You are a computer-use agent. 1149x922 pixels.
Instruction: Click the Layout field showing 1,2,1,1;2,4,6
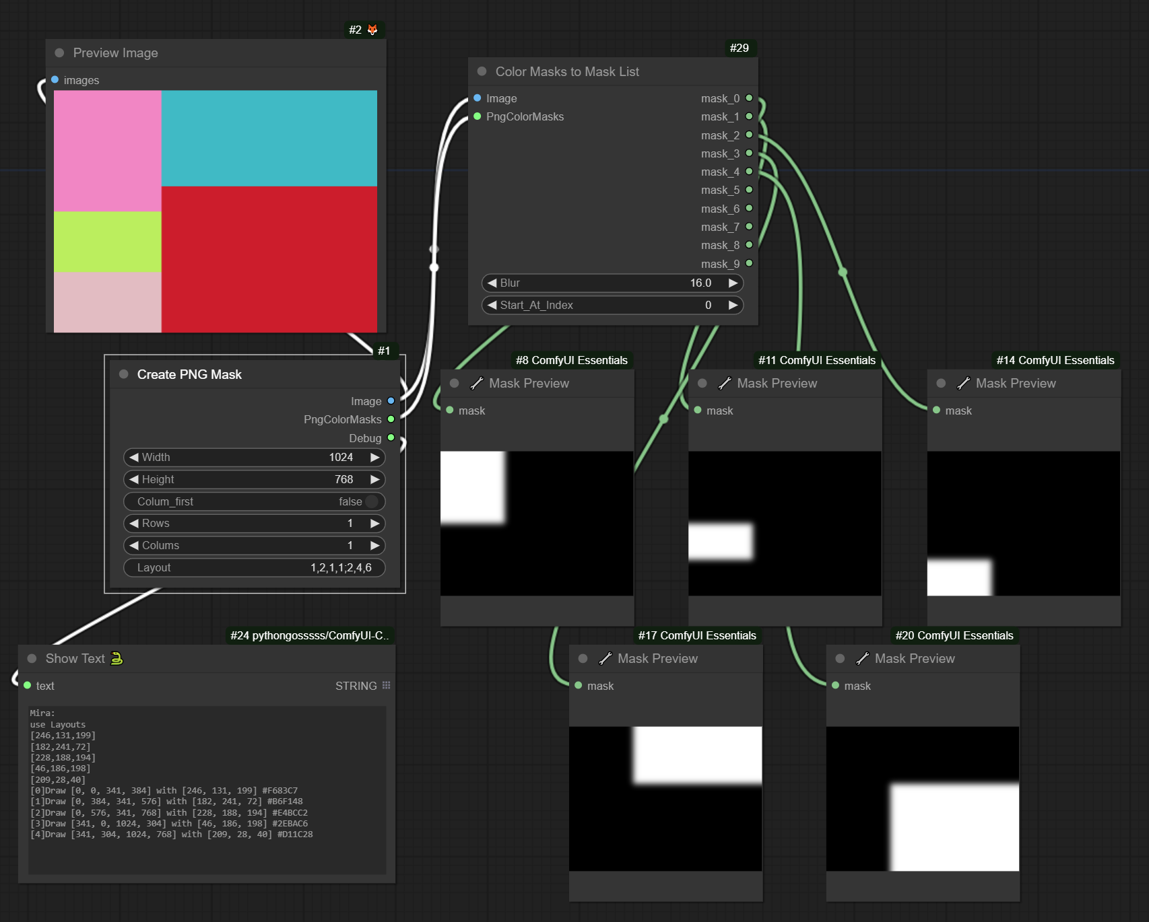[x=255, y=567]
